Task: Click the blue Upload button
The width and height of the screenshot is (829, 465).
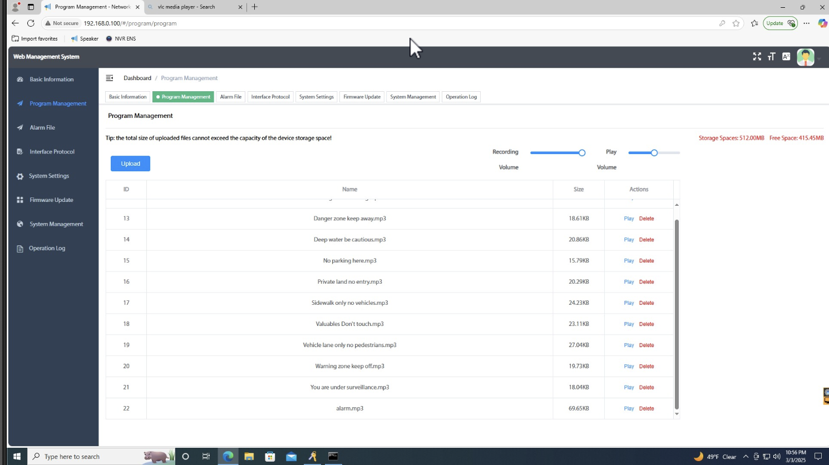Action: tap(130, 164)
